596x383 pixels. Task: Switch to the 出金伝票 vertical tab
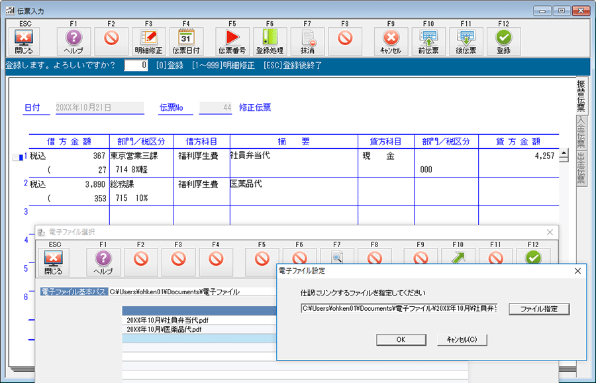(581, 168)
